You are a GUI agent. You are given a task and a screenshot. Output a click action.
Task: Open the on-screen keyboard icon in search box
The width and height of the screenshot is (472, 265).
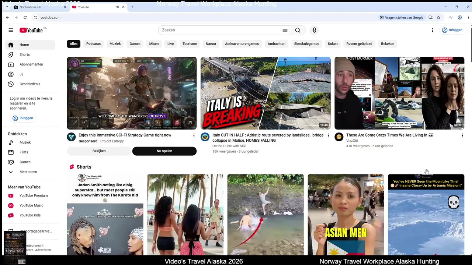click(285, 30)
